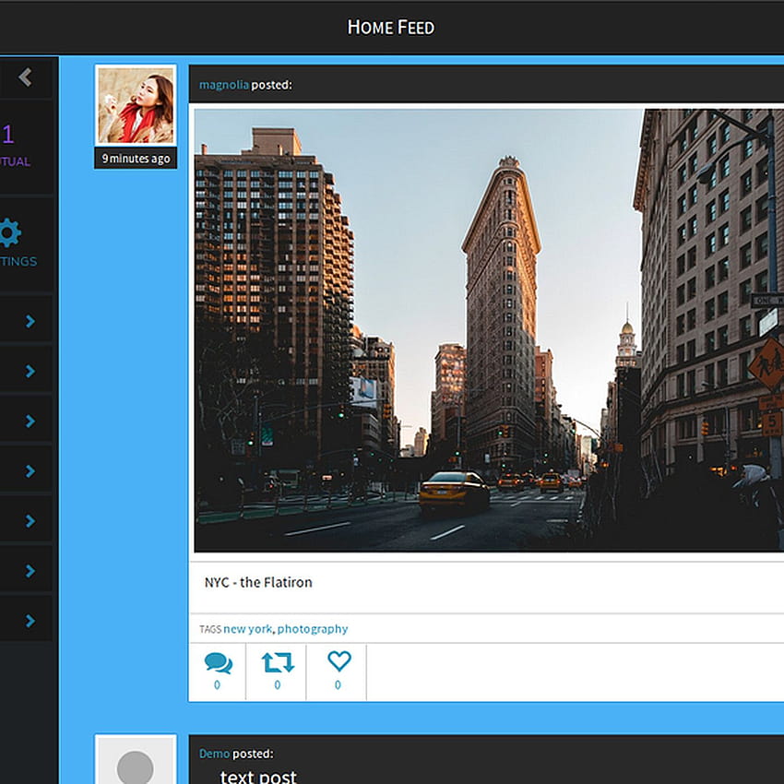Select the '9 minutes ago' timestamp
The image size is (784, 784).
click(136, 159)
